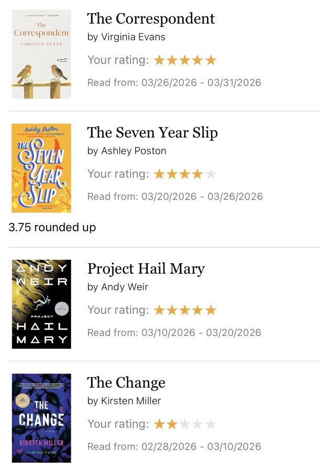Set The Change rating third star
This screenshot has height=471, width=320.
pyautogui.click(x=185, y=424)
